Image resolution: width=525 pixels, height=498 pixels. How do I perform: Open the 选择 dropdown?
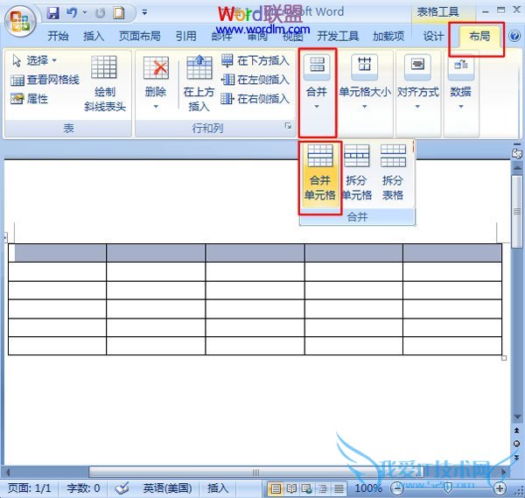click(x=35, y=60)
